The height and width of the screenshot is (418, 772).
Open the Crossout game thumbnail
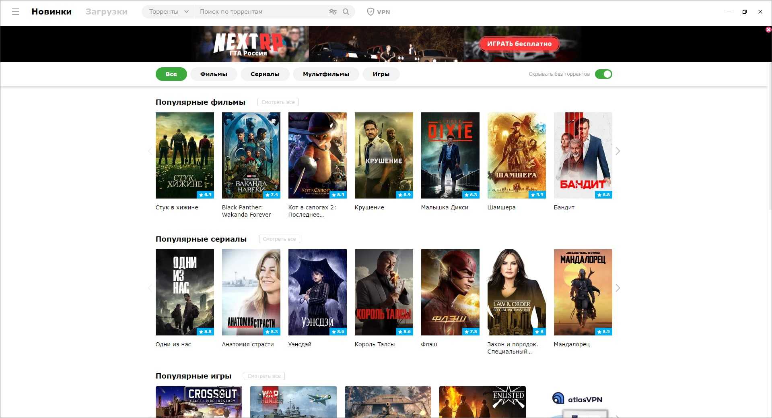(x=199, y=401)
